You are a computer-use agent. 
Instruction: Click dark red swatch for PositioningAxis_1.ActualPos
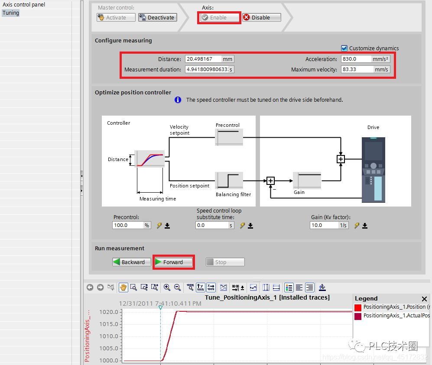click(x=358, y=316)
